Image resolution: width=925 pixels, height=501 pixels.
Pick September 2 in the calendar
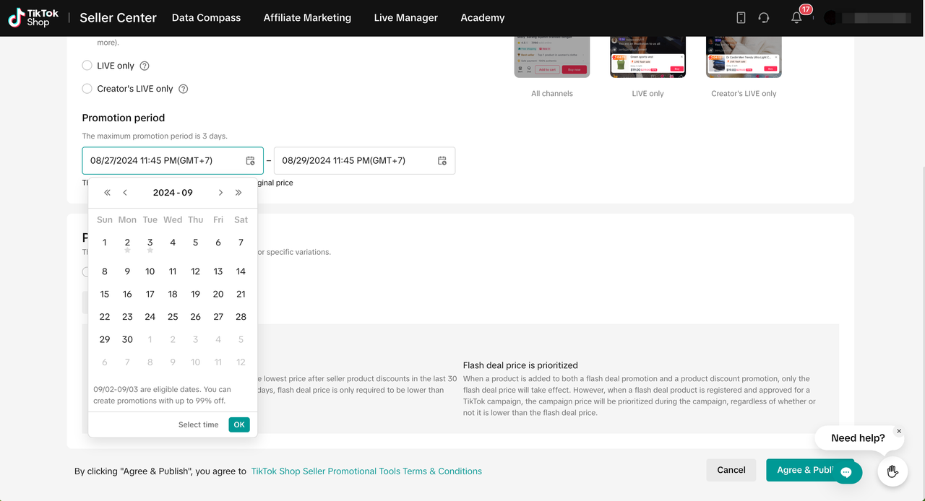pos(127,243)
